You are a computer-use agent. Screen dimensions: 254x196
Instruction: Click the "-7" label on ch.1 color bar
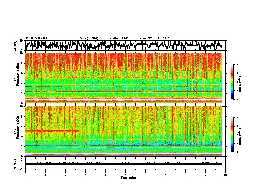click(x=237, y=99)
